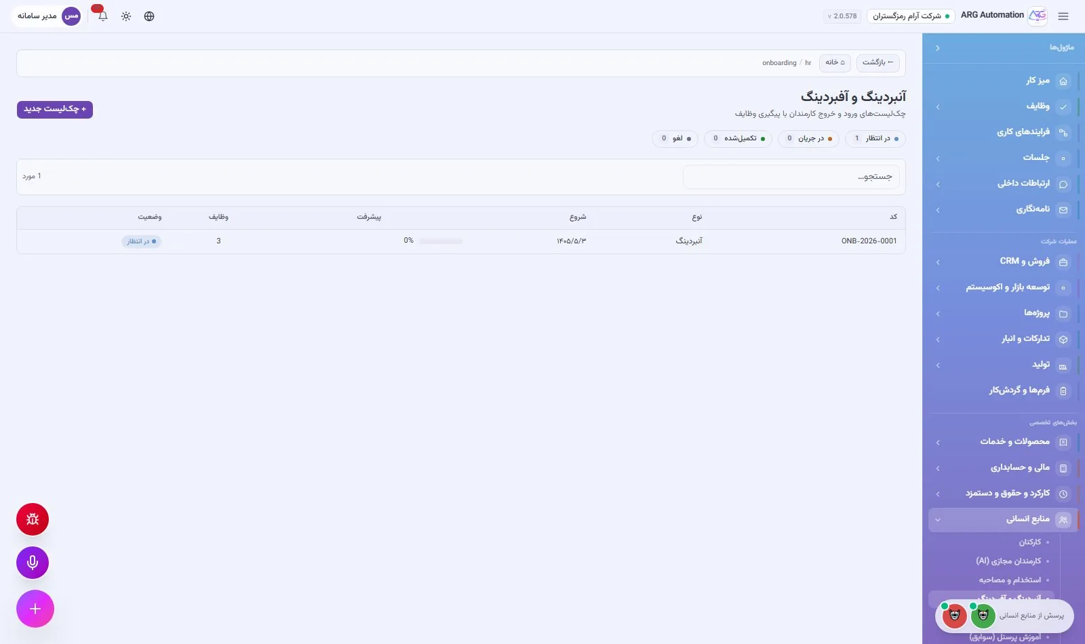Open the hamburger menu icon
Screen dimensions: 1085x644
[1063, 16]
